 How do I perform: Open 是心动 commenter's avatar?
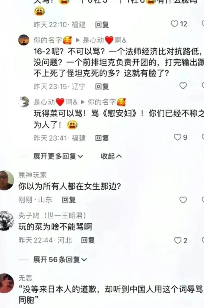click(x=24, y=102)
